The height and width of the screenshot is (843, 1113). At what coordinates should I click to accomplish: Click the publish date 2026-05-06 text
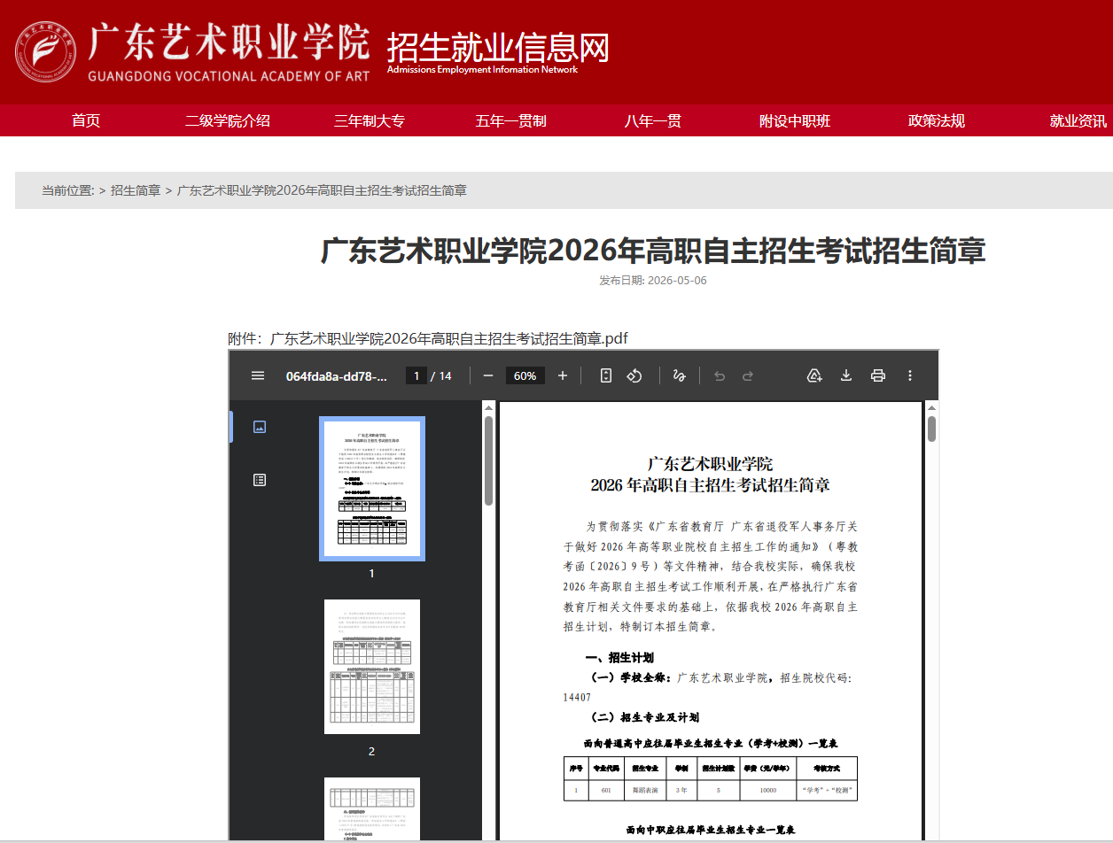pyautogui.click(x=677, y=281)
